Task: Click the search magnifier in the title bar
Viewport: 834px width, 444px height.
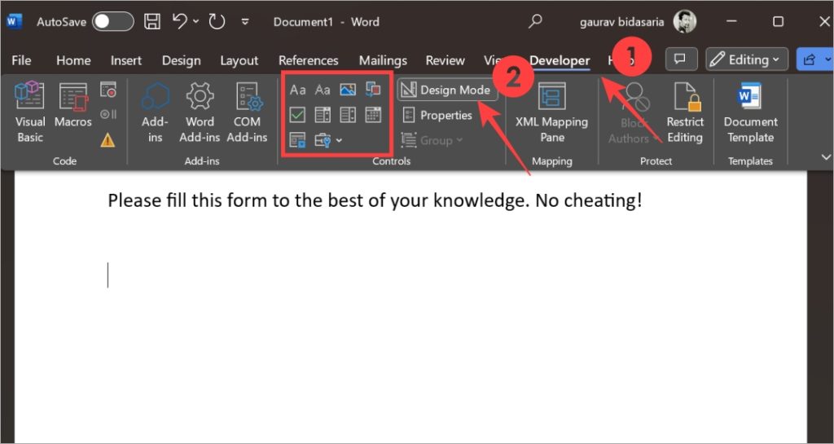Action: pos(535,22)
